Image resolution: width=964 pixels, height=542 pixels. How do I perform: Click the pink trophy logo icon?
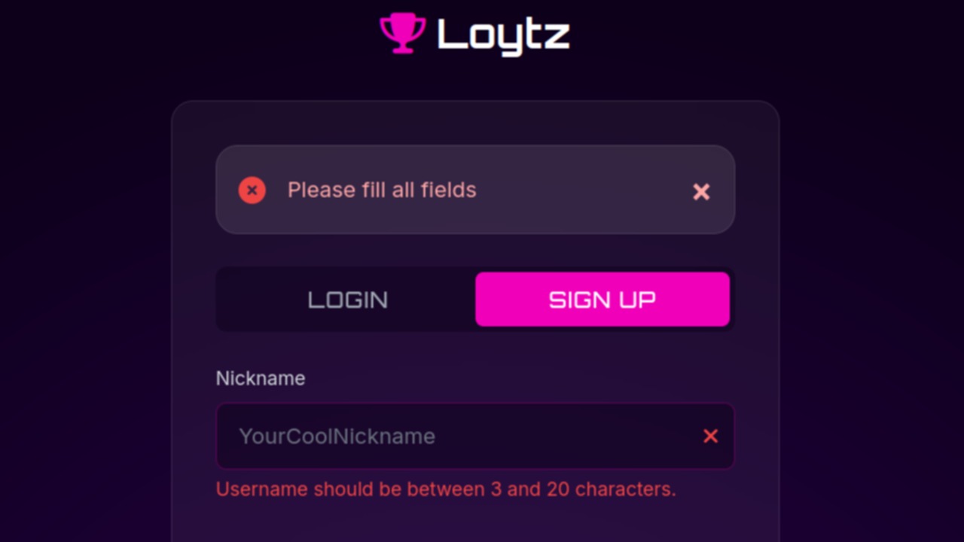(x=403, y=33)
